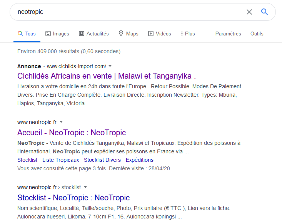Switch to the Vidéos tab
Viewport: 282px width, 220px height.
(x=160, y=34)
